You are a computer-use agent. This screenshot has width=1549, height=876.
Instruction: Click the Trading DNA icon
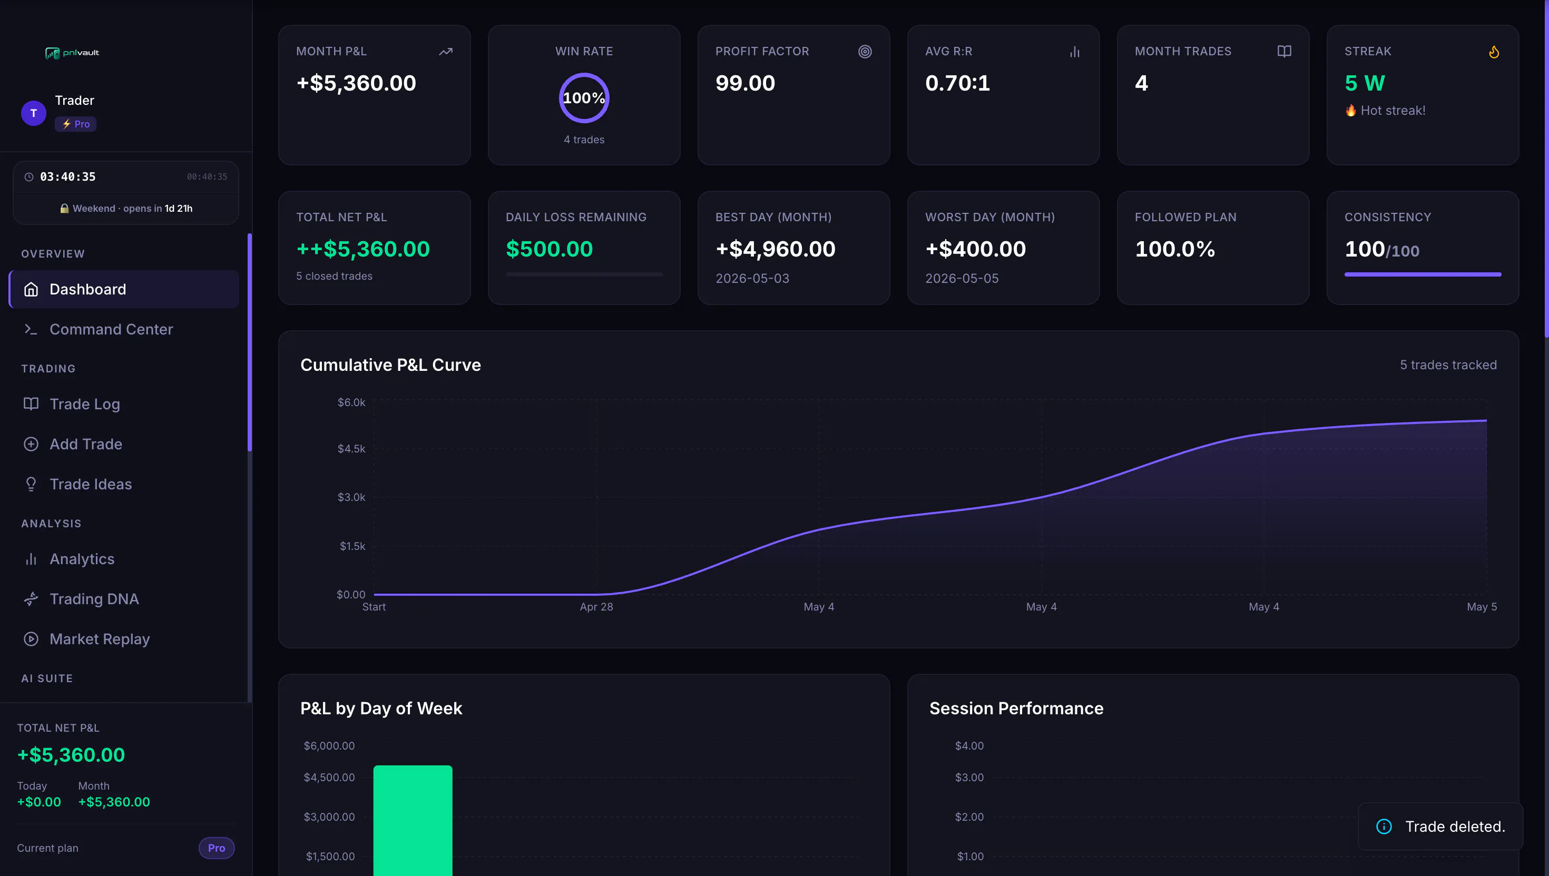point(31,598)
